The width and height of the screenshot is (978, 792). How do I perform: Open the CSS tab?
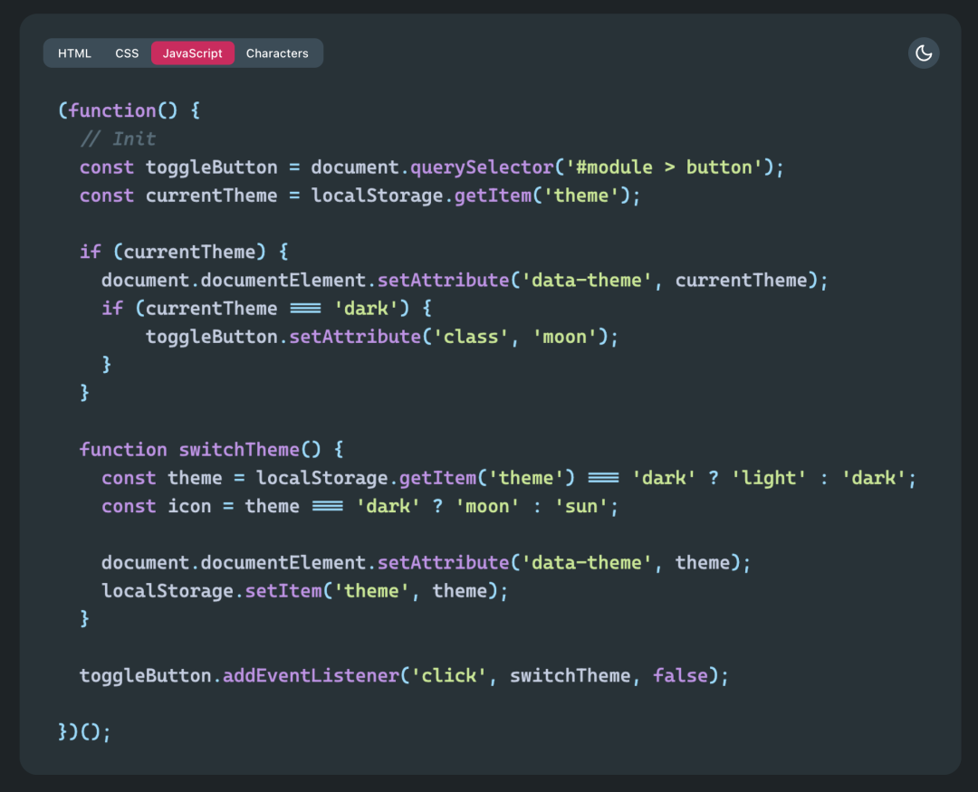point(127,53)
